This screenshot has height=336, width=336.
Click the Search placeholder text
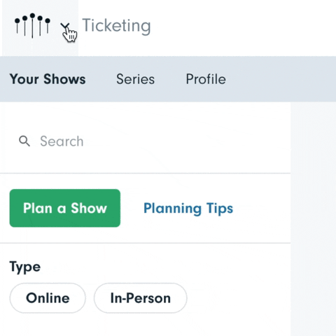[x=62, y=141]
